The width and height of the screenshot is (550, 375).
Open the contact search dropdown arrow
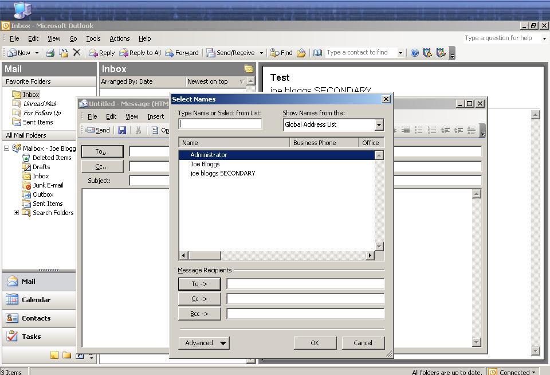(400, 53)
